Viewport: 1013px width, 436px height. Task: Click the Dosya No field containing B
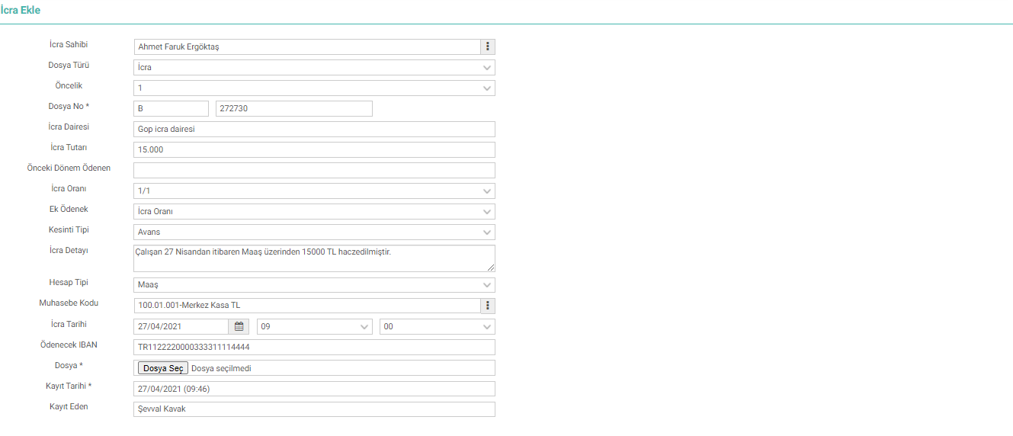click(171, 108)
